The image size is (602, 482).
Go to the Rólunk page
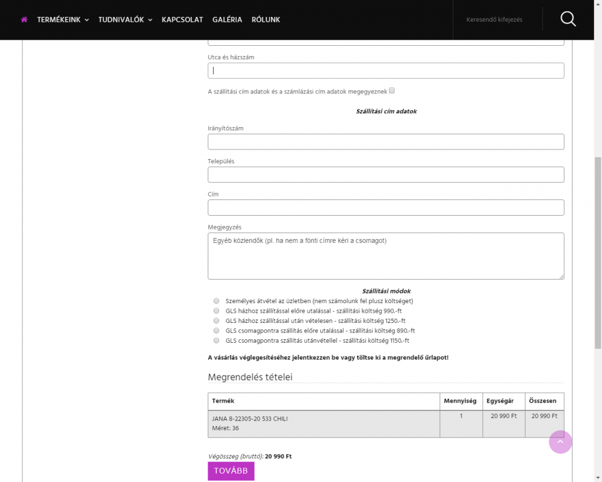pyautogui.click(x=265, y=20)
